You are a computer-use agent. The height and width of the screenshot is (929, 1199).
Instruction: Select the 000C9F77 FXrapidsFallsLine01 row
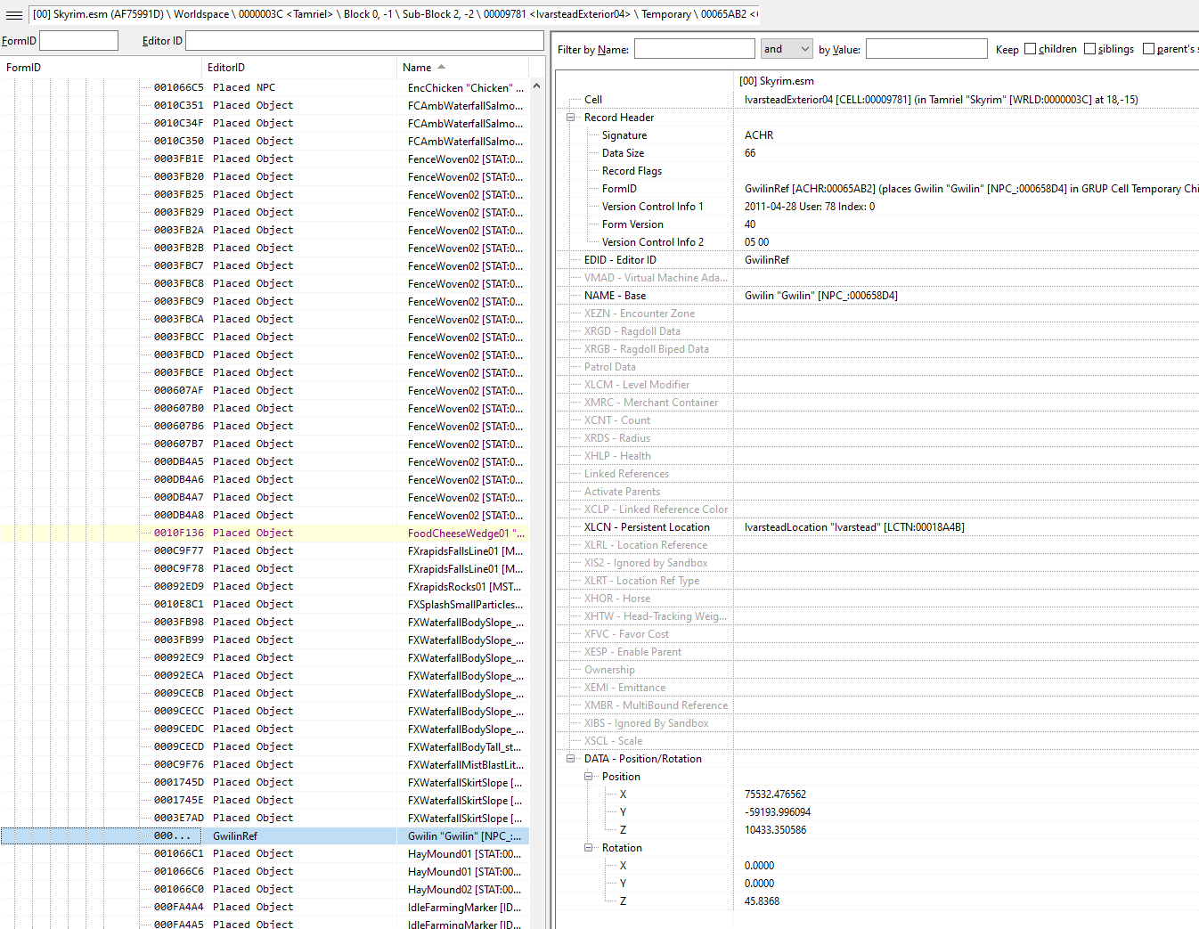click(265, 550)
